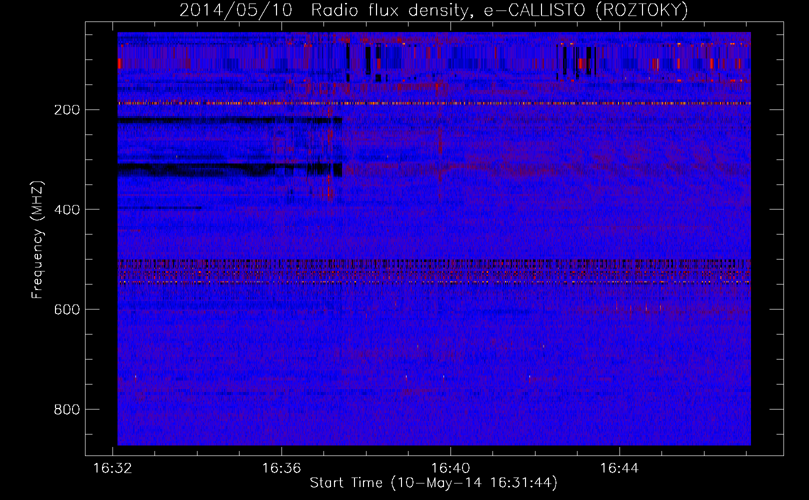Click the 800 frequency tick label

point(67,409)
